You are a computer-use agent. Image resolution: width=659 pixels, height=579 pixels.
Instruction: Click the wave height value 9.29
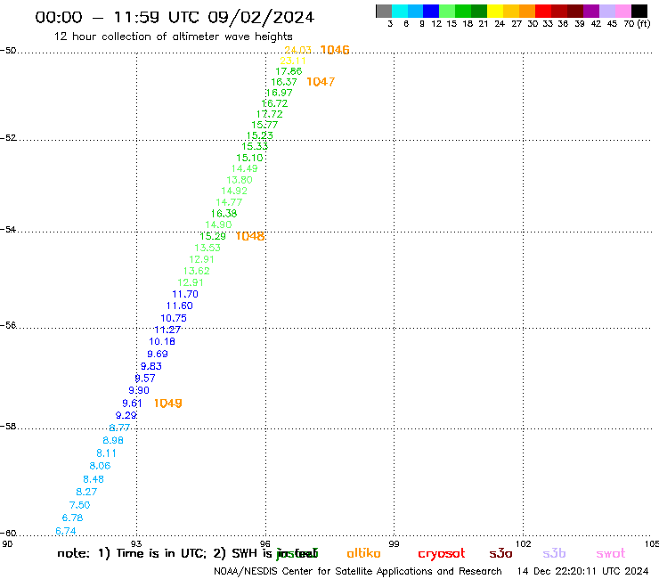(x=126, y=415)
